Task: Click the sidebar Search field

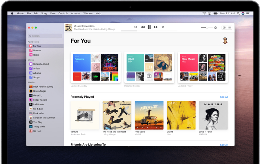Action: [45, 36]
